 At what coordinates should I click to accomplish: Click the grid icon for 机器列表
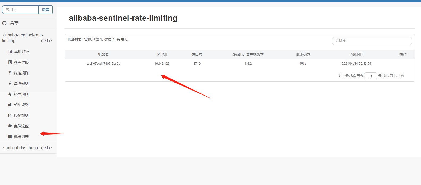pyautogui.click(x=10, y=136)
